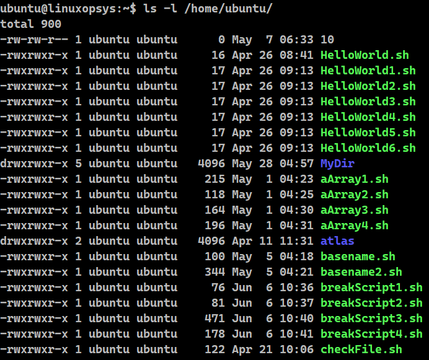Image resolution: width=429 pixels, height=360 pixels.
Task: Click on HelloWorld5.sh
Action: [368, 133]
